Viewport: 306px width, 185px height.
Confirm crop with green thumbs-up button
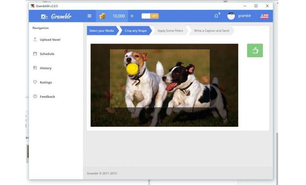(255, 50)
